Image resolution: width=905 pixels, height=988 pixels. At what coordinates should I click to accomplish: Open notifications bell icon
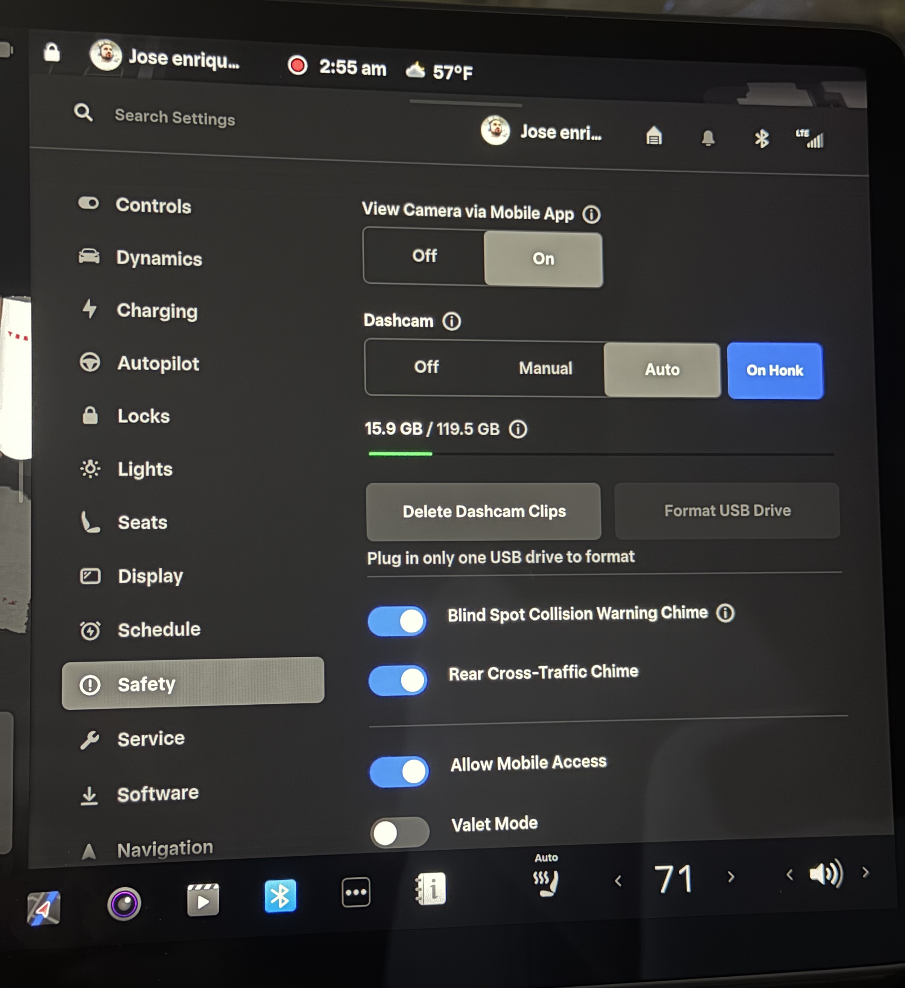pyautogui.click(x=708, y=138)
